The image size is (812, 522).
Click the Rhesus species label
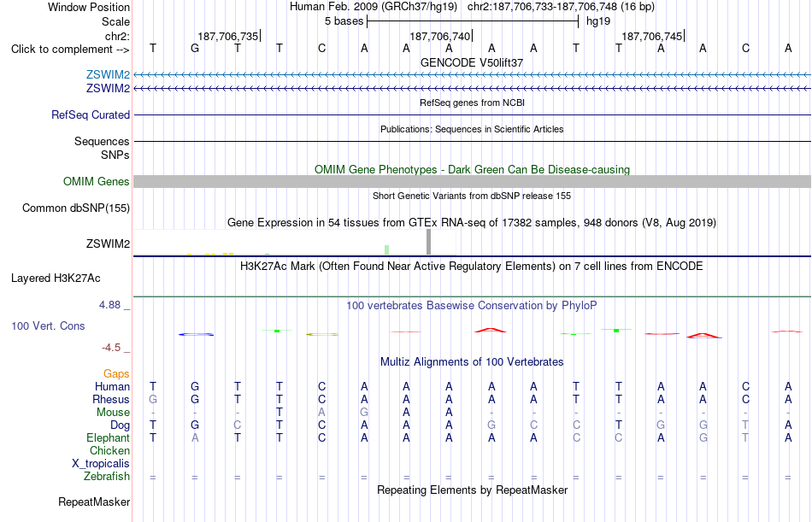point(111,400)
